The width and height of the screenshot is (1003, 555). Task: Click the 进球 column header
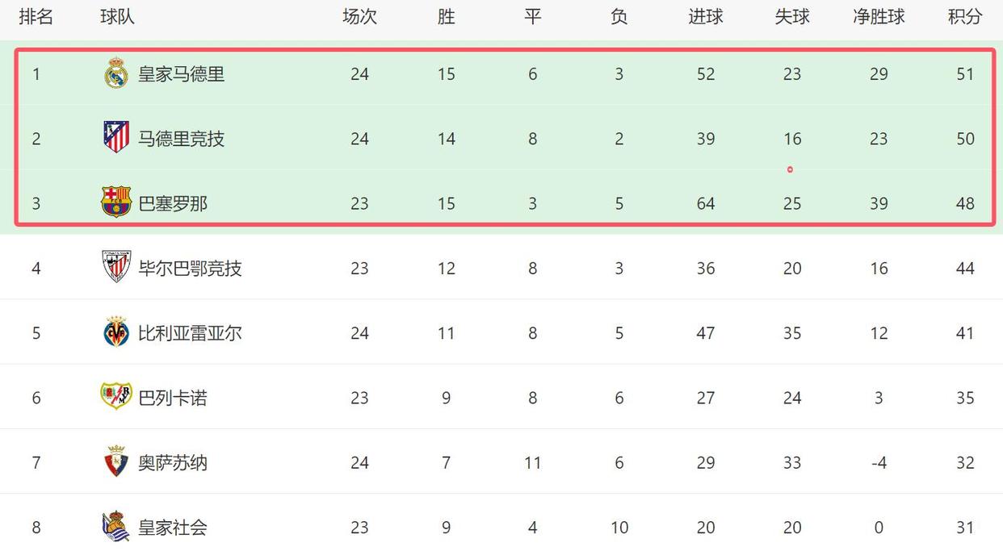[706, 16]
